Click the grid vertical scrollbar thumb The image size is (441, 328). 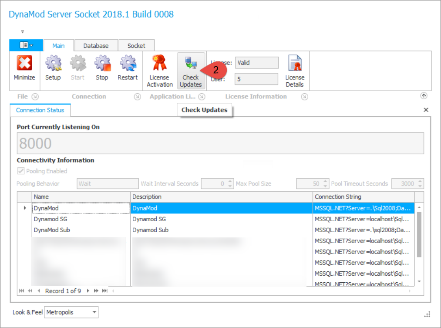[419, 235]
